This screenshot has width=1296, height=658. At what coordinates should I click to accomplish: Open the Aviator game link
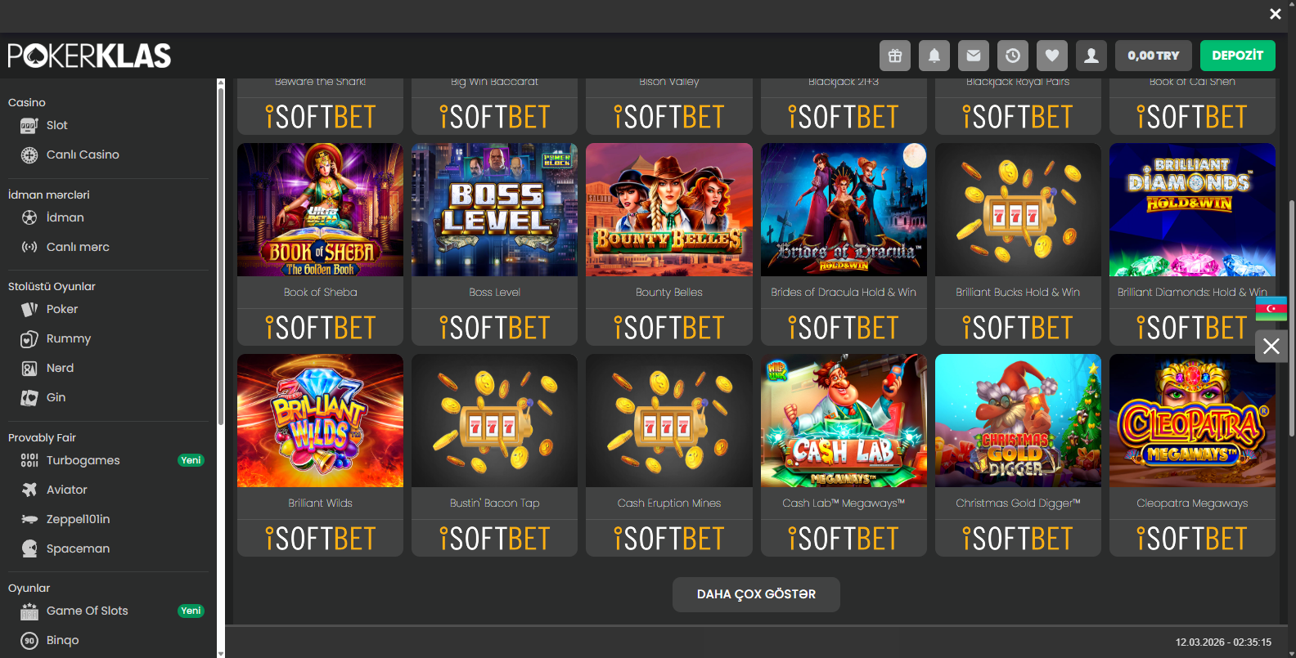pos(66,490)
